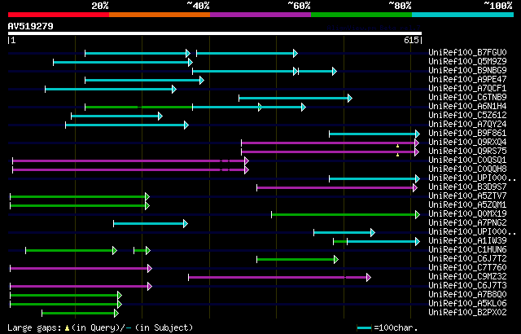Image resolution: width=521 pixels, height=334 pixels.
Task: Click the yellow query gap marker under the Q9RS75 bar
Action: coord(398,155)
